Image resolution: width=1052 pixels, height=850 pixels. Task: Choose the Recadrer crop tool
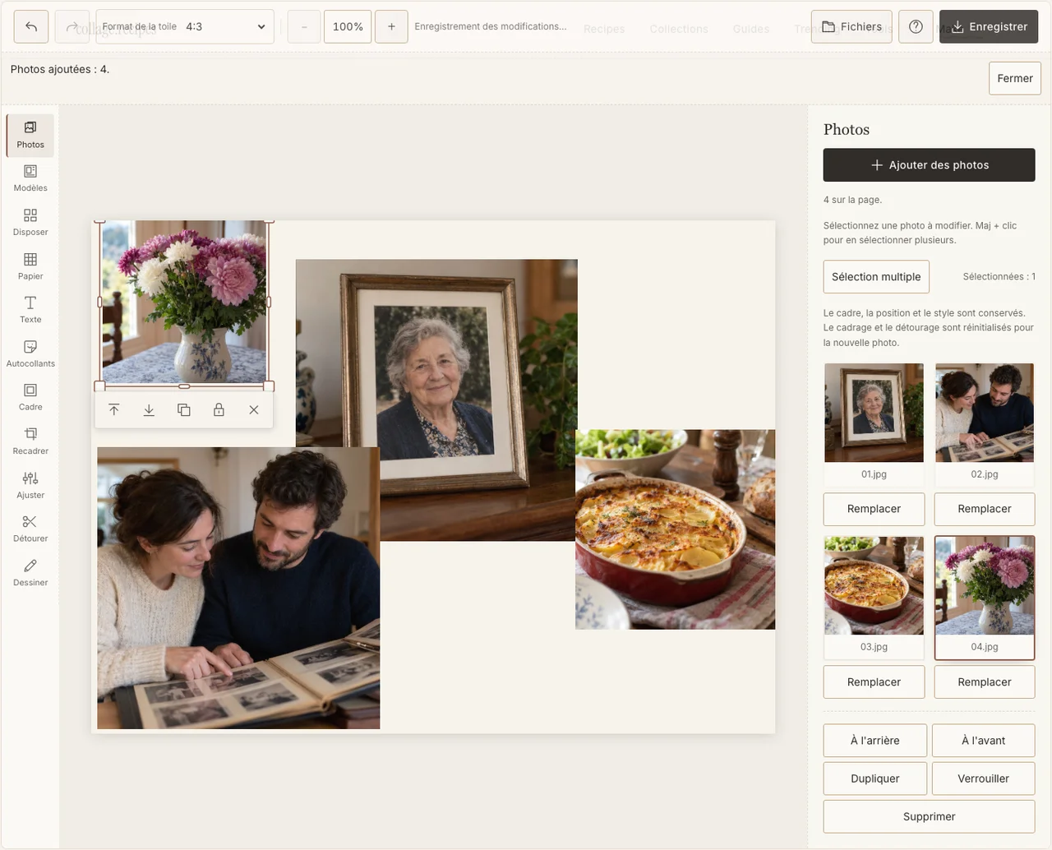coord(30,441)
